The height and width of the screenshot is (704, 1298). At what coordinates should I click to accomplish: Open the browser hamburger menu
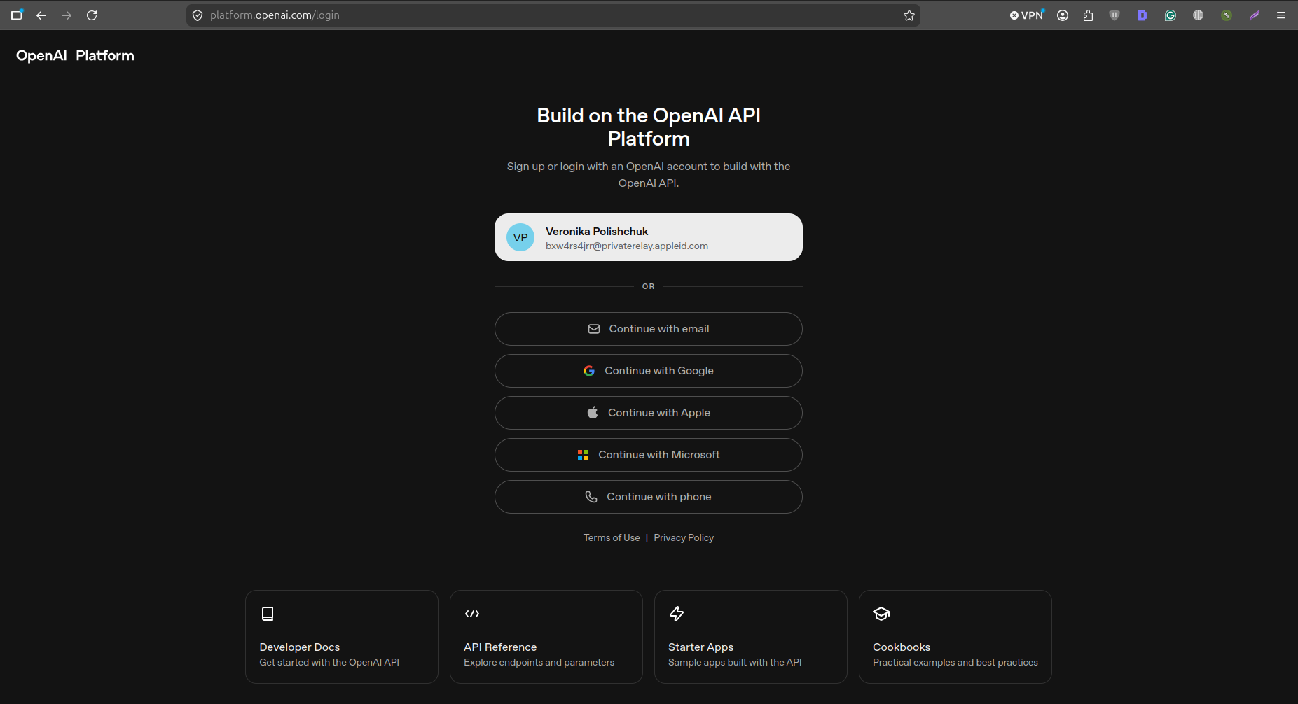click(x=1281, y=15)
